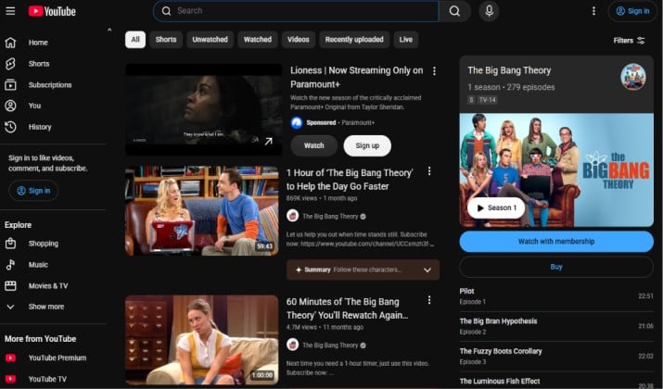Click channel avatar under '1 Hour' video
The width and height of the screenshot is (663, 389).
[293, 216]
